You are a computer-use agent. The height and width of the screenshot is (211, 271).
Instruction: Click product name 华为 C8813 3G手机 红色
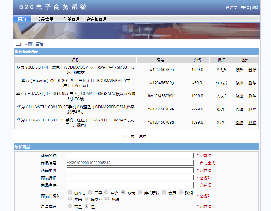click(76, 122)
